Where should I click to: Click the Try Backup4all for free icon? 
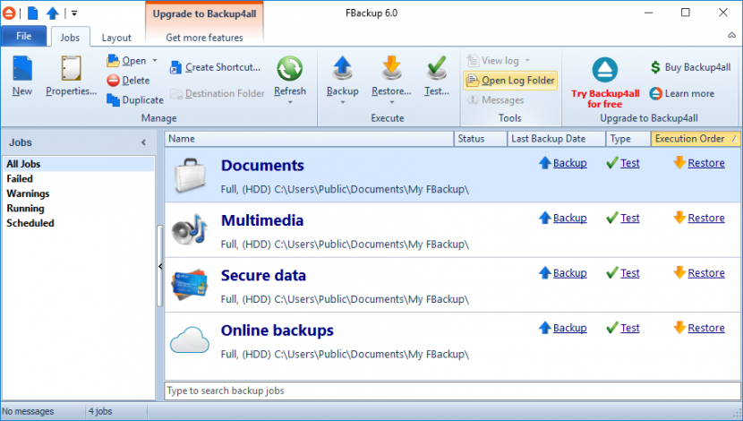point(605,70)
